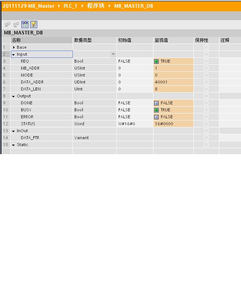The image size is (241, 302).
Task: Click initial value FALSE of REQ
Action: point(135,61)
